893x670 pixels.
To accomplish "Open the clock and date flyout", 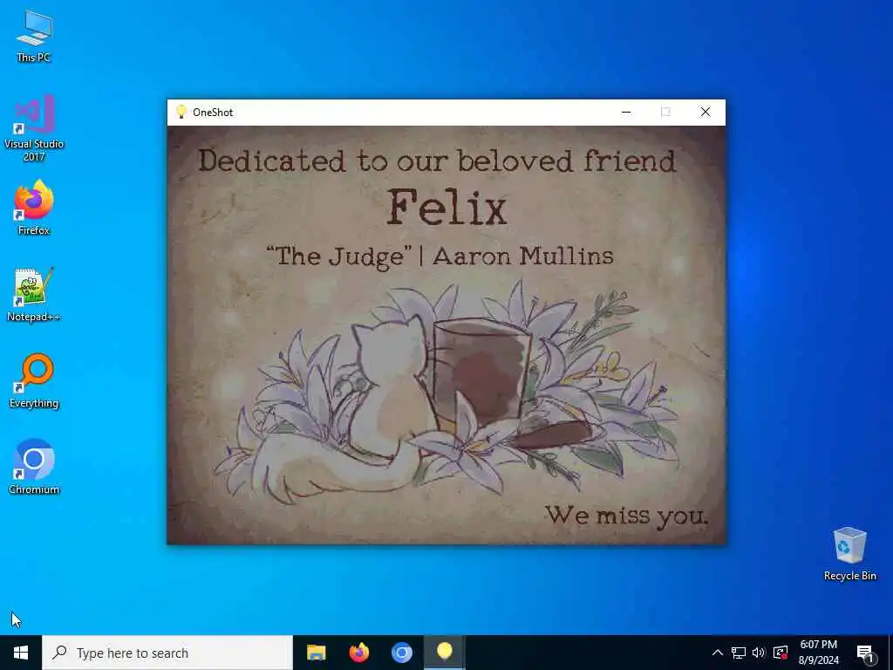I will 818,653.
